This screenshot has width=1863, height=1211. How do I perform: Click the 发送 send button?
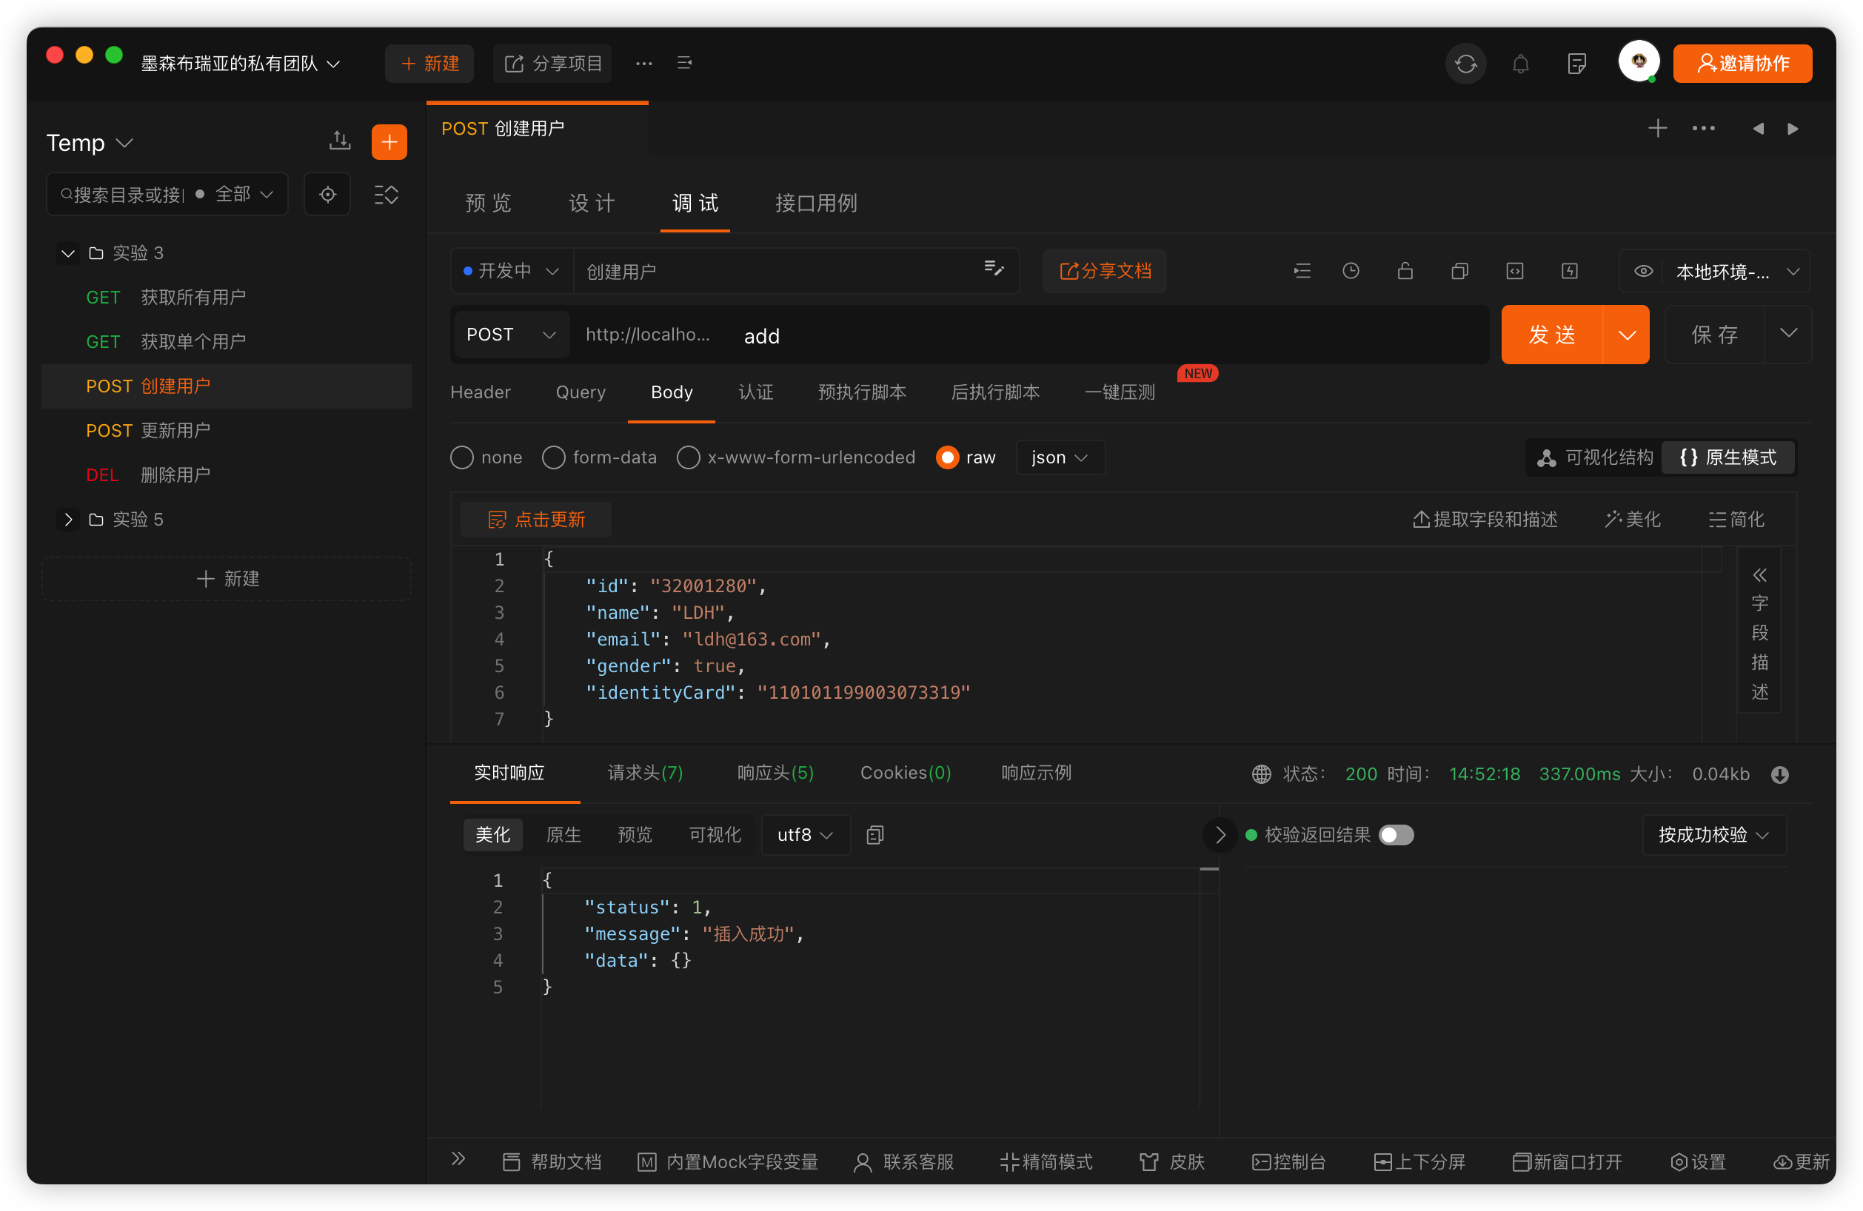[1552, 335]
